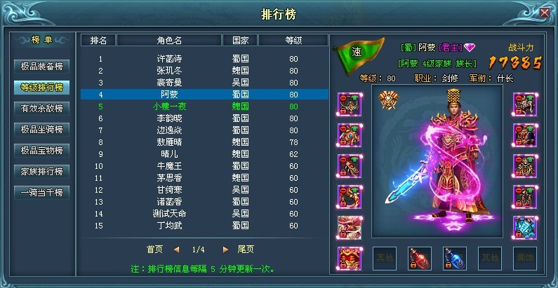Click the blue potion bottle slot
The width and height of the screenshot is (558, 288).
tap(454, 259)
